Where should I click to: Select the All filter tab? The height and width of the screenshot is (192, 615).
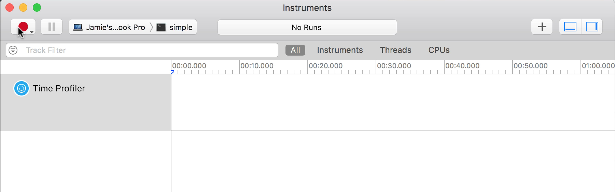(295, 50)
